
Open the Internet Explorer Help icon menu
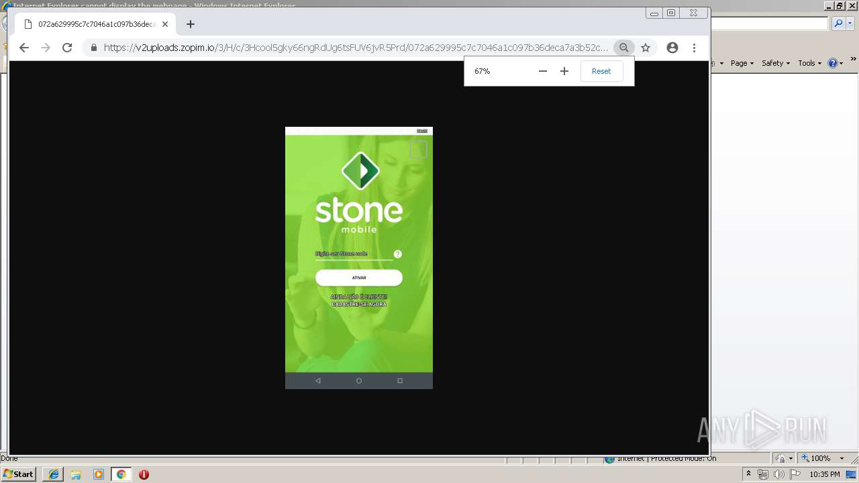point(836,63)
